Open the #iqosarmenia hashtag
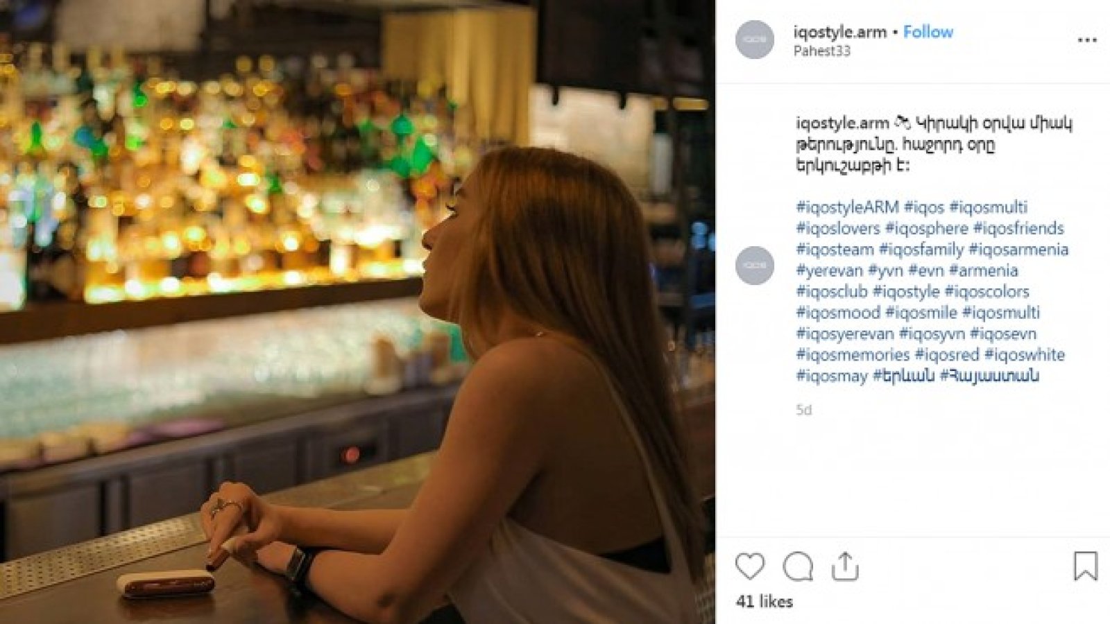This screenshot has width=1110, height=624. [1018, 249]
